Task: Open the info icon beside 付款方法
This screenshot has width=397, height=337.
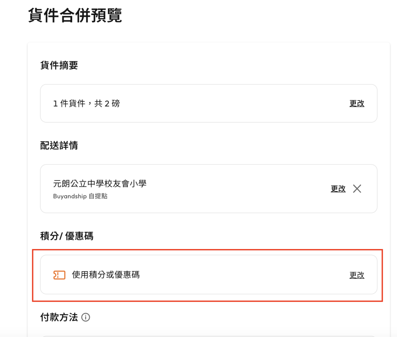Action: point(86,318)
